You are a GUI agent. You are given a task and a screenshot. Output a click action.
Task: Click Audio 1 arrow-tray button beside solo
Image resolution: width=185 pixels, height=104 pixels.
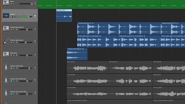point(17,17)
